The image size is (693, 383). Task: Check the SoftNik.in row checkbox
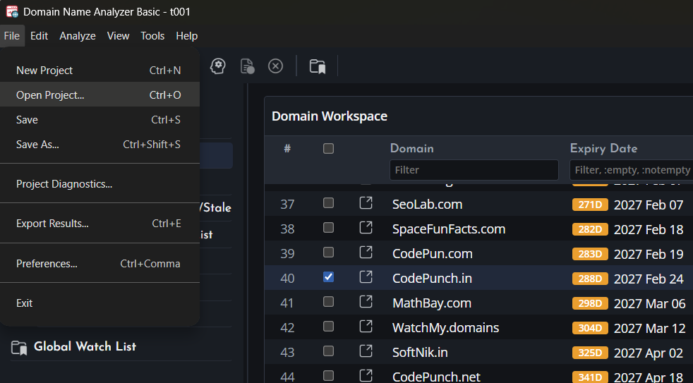pyautogui.click(x=328, y=351)
